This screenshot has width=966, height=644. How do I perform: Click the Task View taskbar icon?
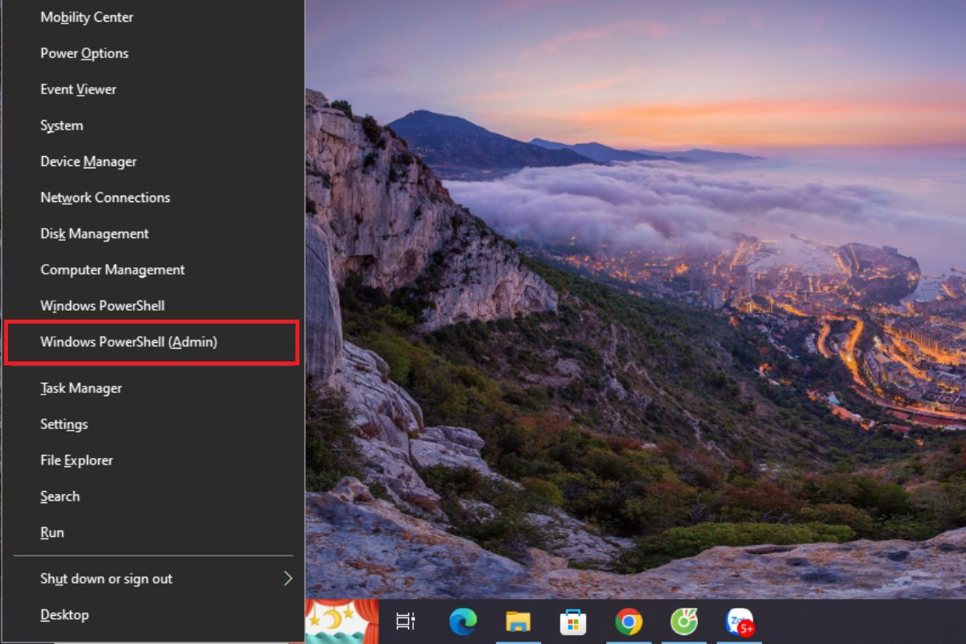pyautogui.click(x=406, y=621)
